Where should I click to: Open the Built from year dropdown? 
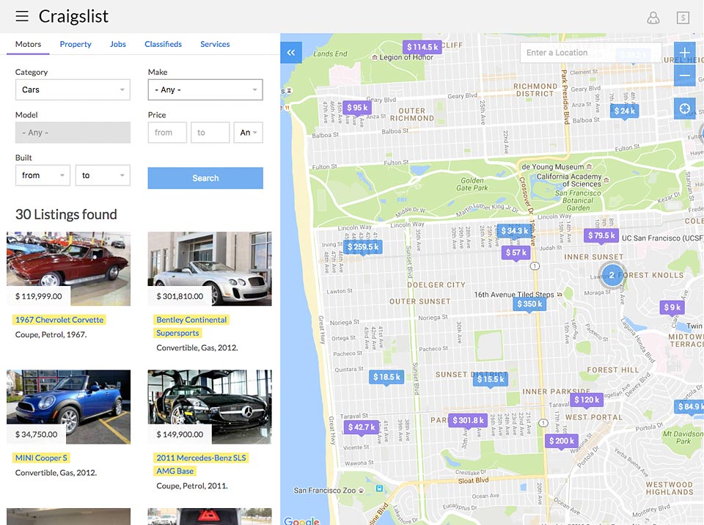pyautogui.click(x=43, y=175)
